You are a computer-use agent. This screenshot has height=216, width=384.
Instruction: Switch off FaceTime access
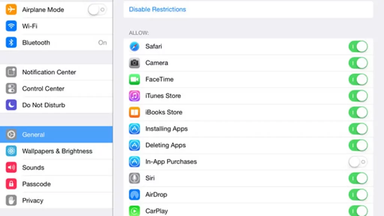tap(358, 79)
